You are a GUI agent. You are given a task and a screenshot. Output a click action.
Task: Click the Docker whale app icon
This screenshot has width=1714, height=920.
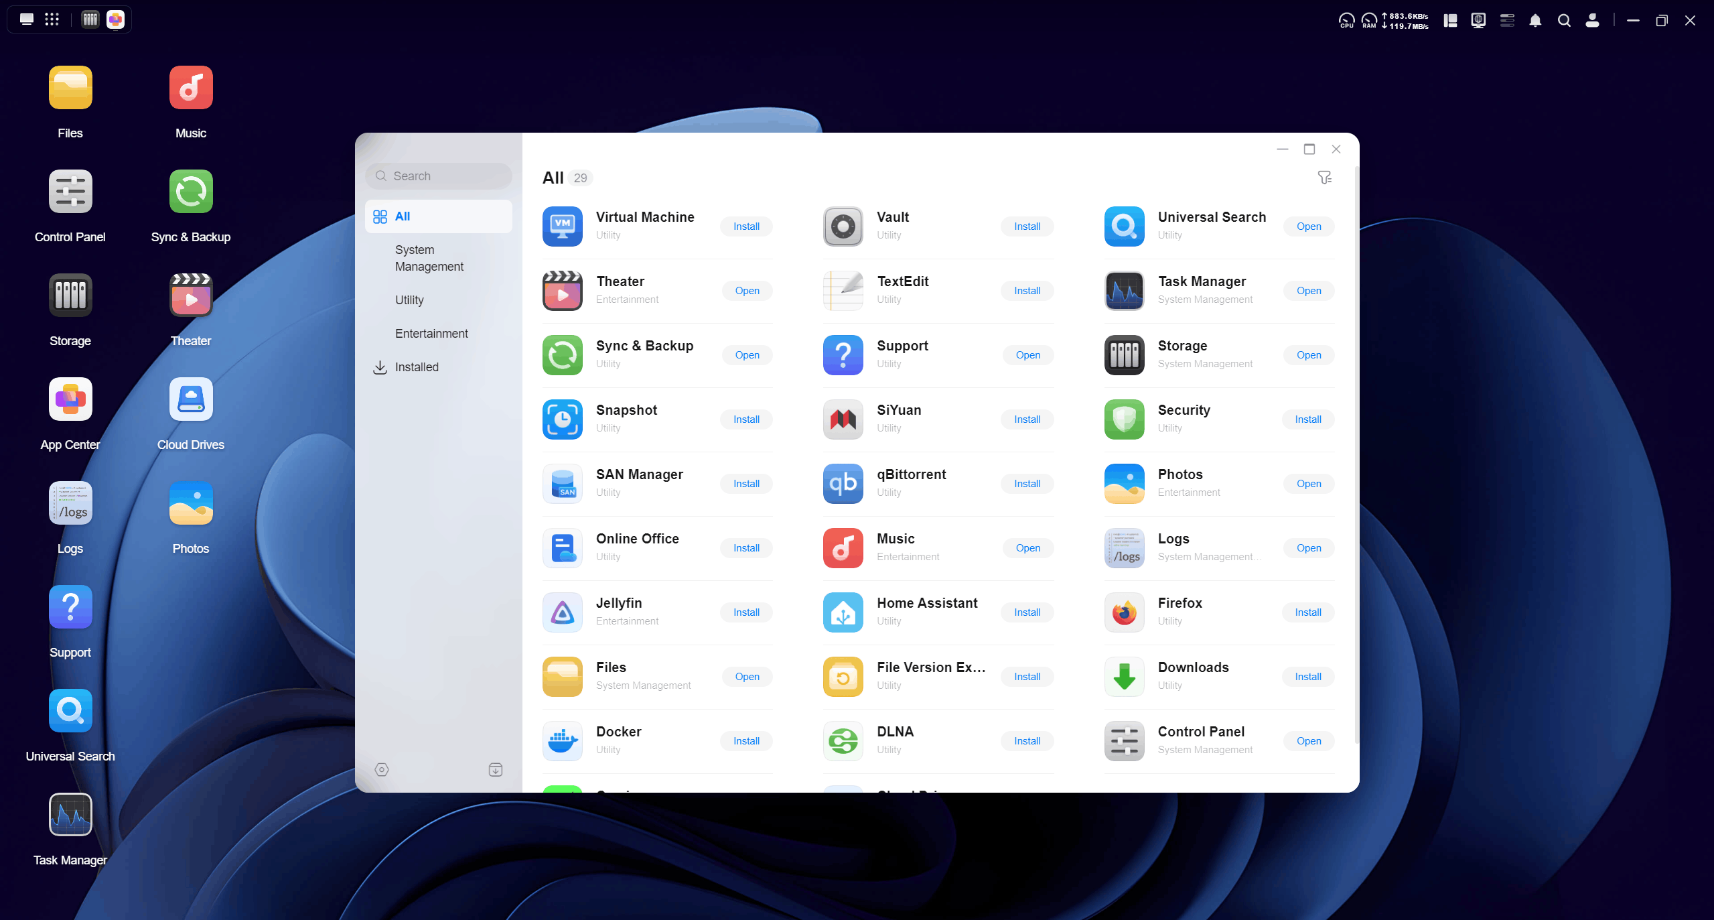[x=562, y=740]
